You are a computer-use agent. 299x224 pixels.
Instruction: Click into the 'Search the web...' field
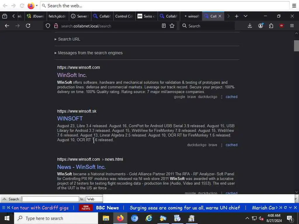165,6
